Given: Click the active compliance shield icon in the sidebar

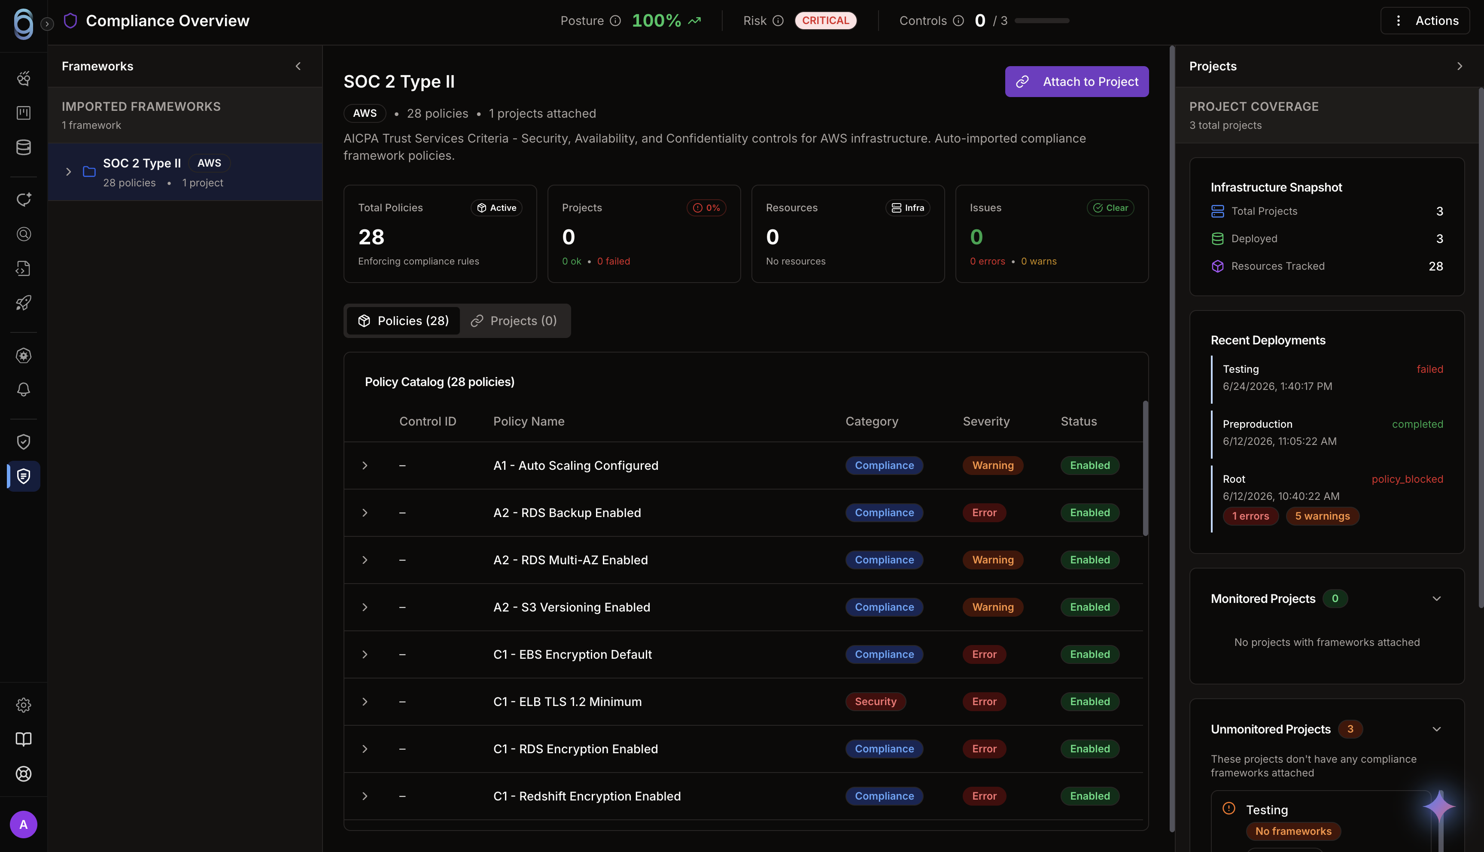Looking at the screenshot, I should pos(23,476).
